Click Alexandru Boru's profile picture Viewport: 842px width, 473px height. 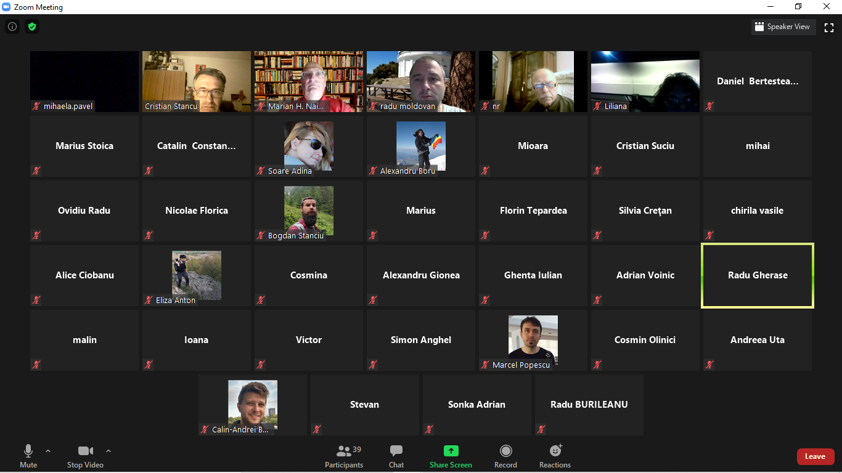click(x=421, y=146)
